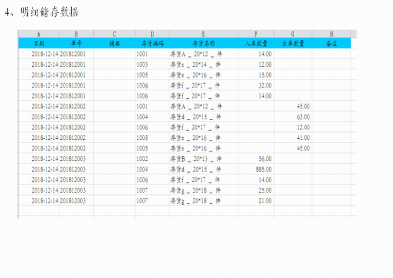Select the 入库数量 value 56.00
Screen dimensions: 393x278
click(256, 159)
